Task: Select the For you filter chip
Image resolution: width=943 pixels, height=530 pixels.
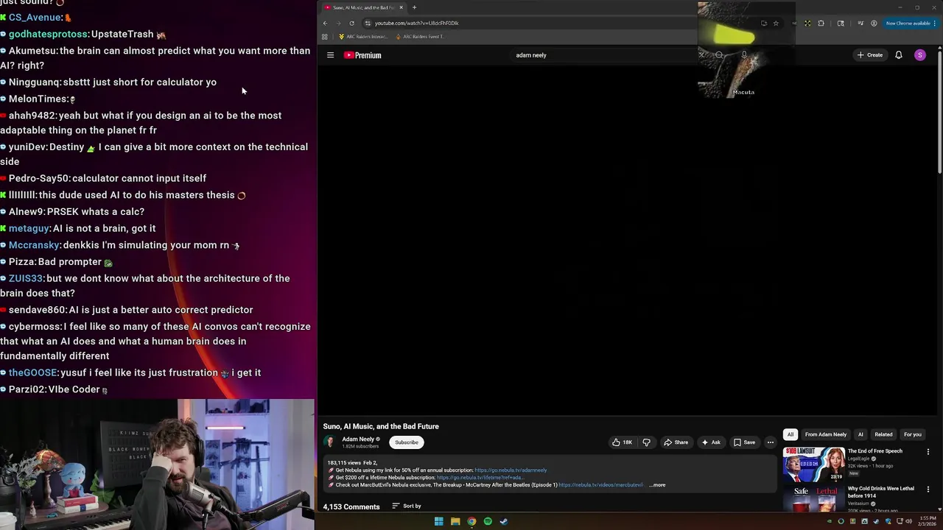Action: pos(912,434)
